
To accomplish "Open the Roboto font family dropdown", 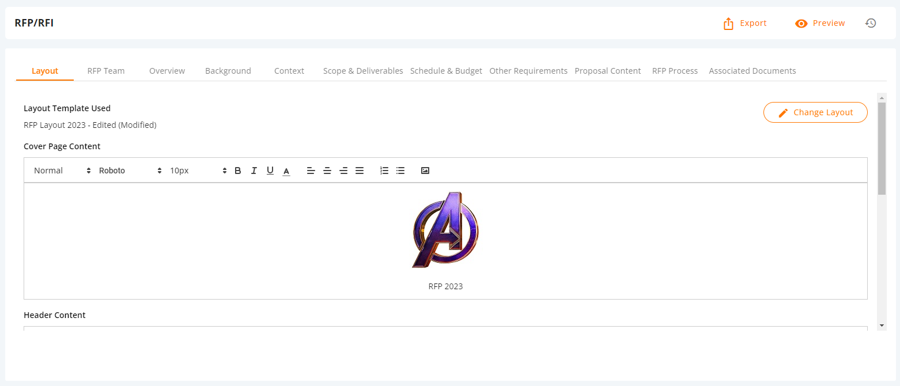I will pyautogui.click(x=130, y=171).
